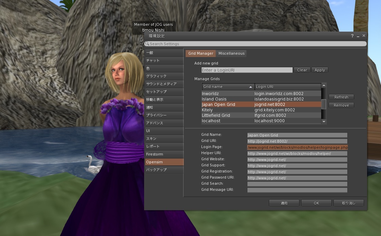
Task: Click the 取り消し cancel button
Action: point(349,203)
